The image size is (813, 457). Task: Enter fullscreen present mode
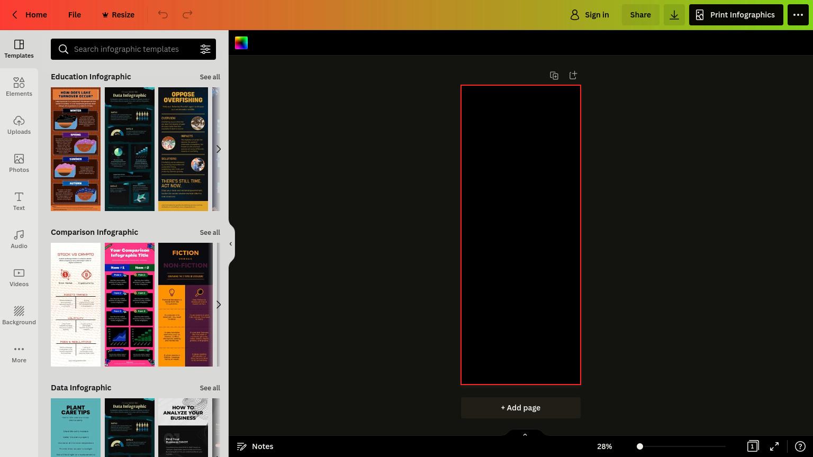[774, 446]
